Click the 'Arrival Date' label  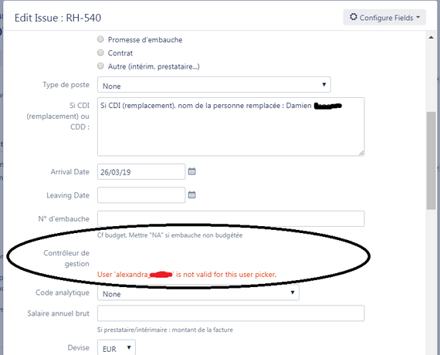(x=70, y=172)
